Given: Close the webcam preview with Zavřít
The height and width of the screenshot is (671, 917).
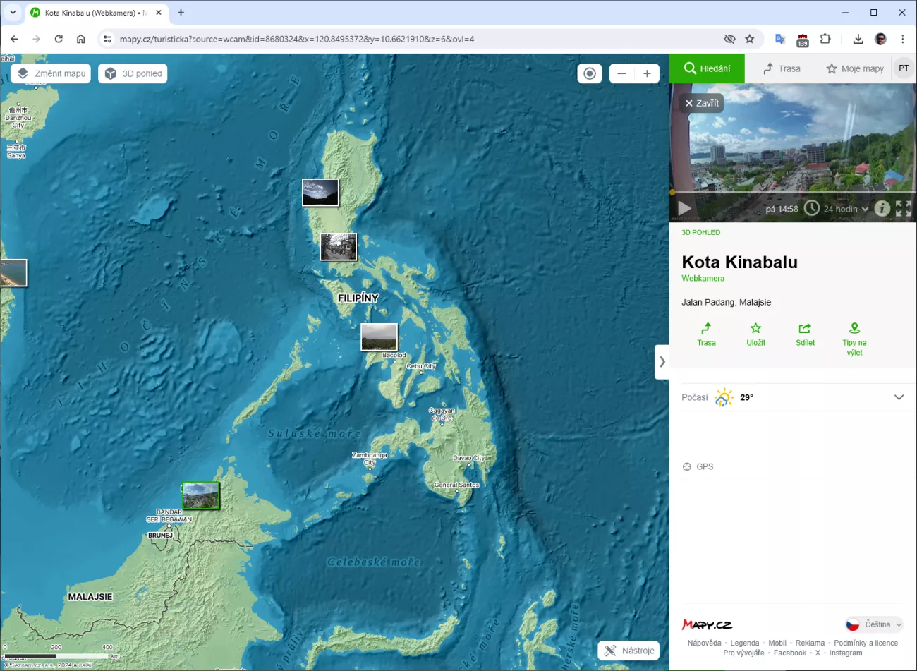Looking at the screenshot, I should click(x=701, y=103).
